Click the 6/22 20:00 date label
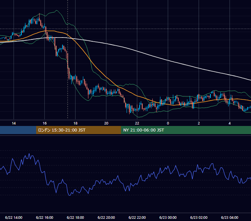251x221 pixels. 106,217
